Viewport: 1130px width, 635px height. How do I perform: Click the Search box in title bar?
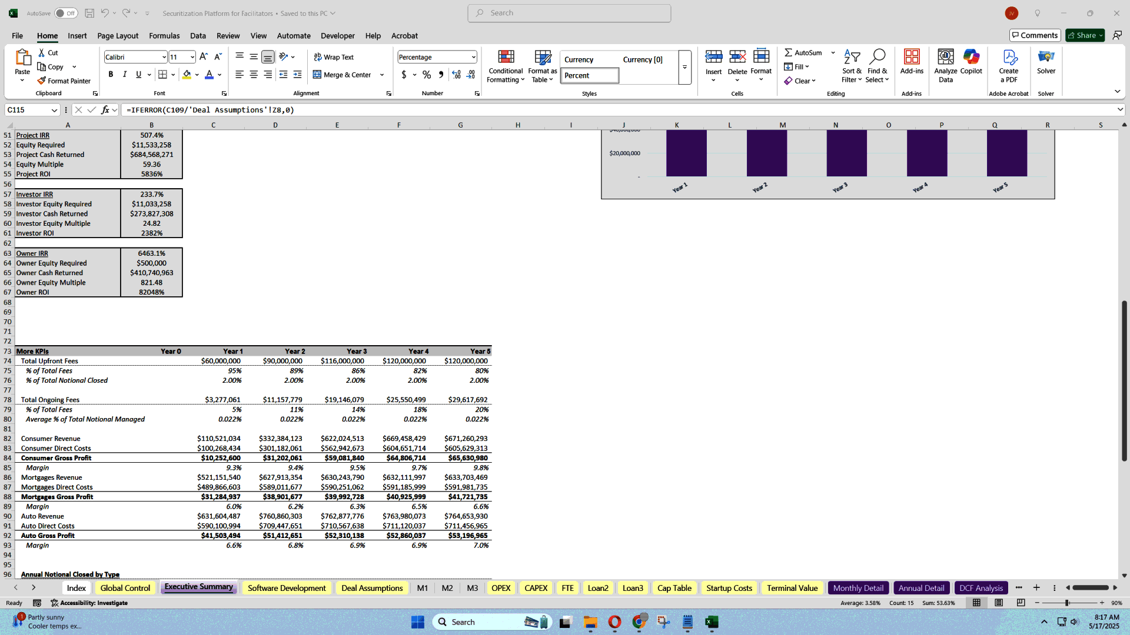coord(569,13)
